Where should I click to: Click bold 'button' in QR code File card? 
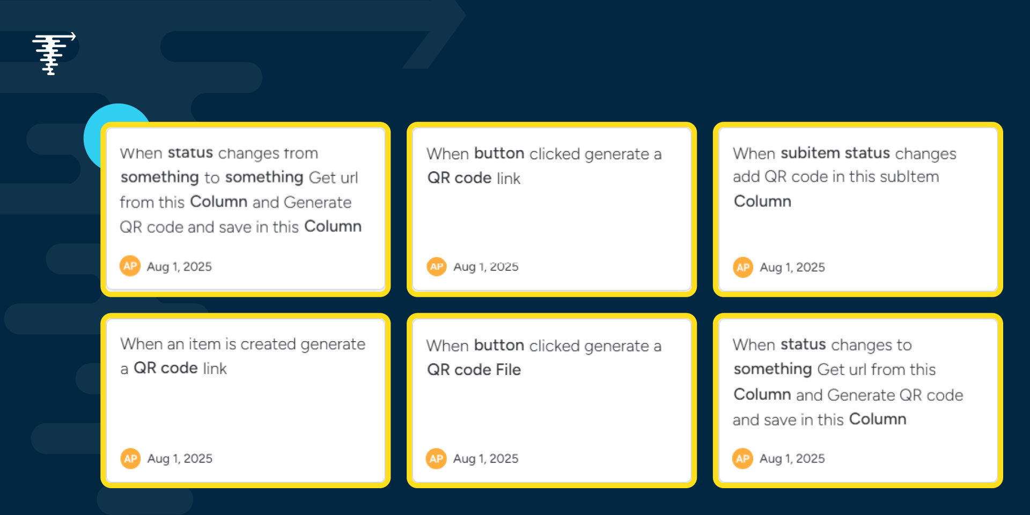pyautogui.click(x=499, y=345)
